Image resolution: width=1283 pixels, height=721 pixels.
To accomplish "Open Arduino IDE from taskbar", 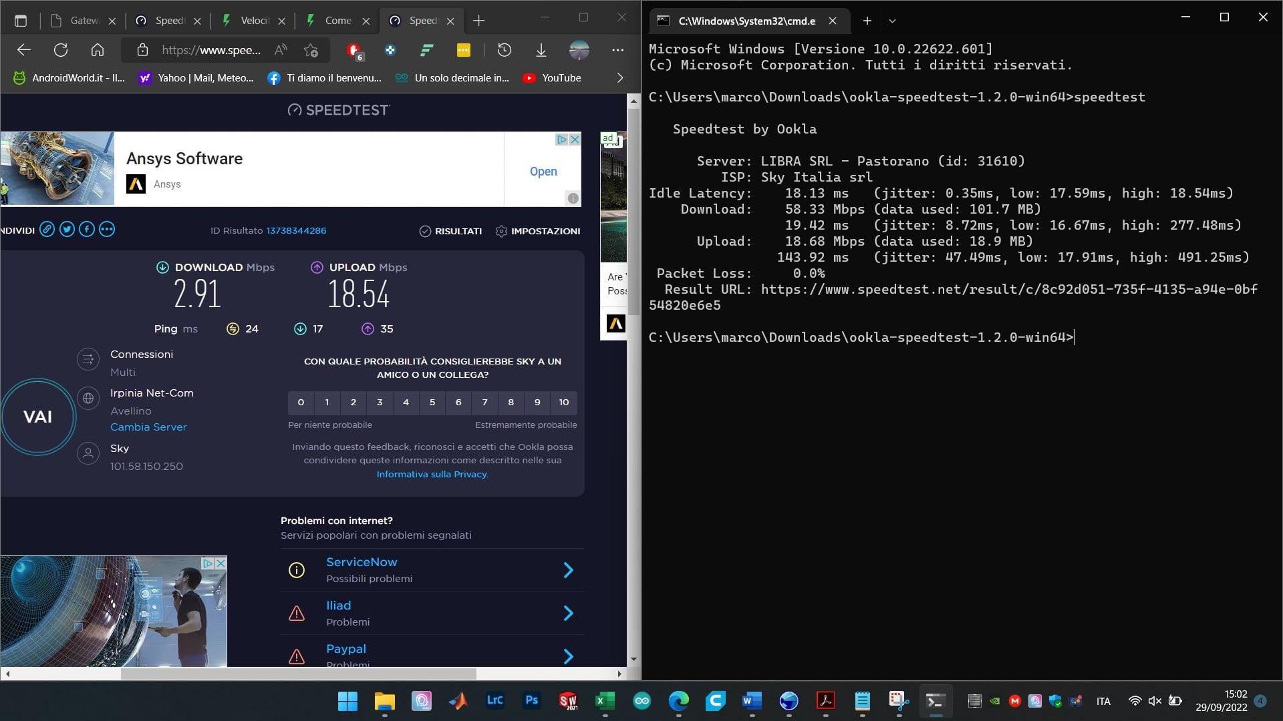I will click(642, 700).
